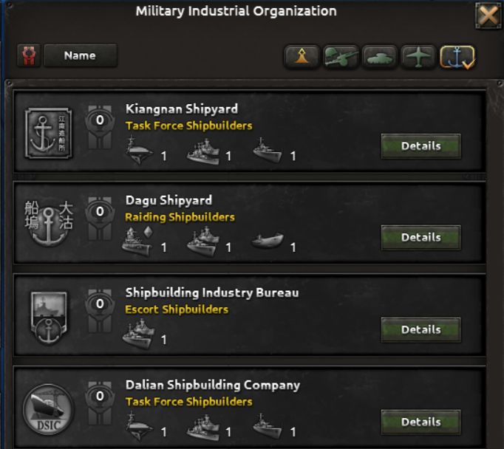Screen dimensions: 504x449
Task: Close the Military Industrial Organization window
Action: 488,16
